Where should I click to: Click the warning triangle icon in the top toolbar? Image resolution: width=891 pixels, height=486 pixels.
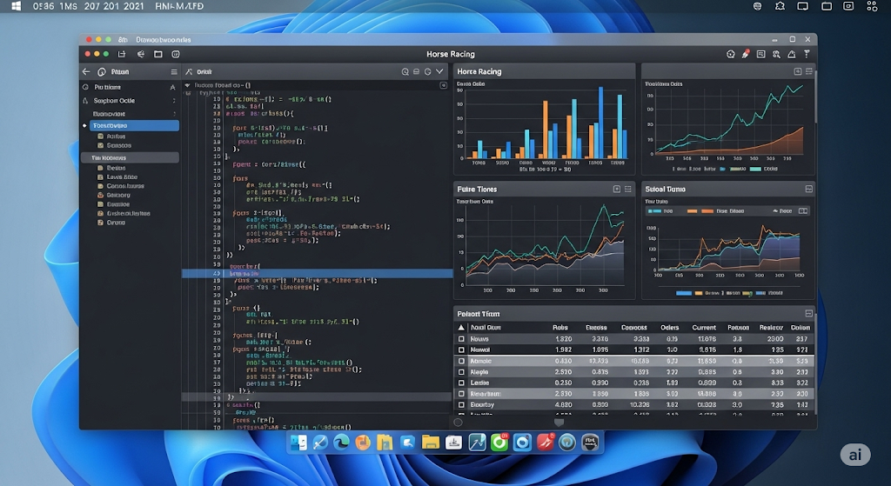792,54
